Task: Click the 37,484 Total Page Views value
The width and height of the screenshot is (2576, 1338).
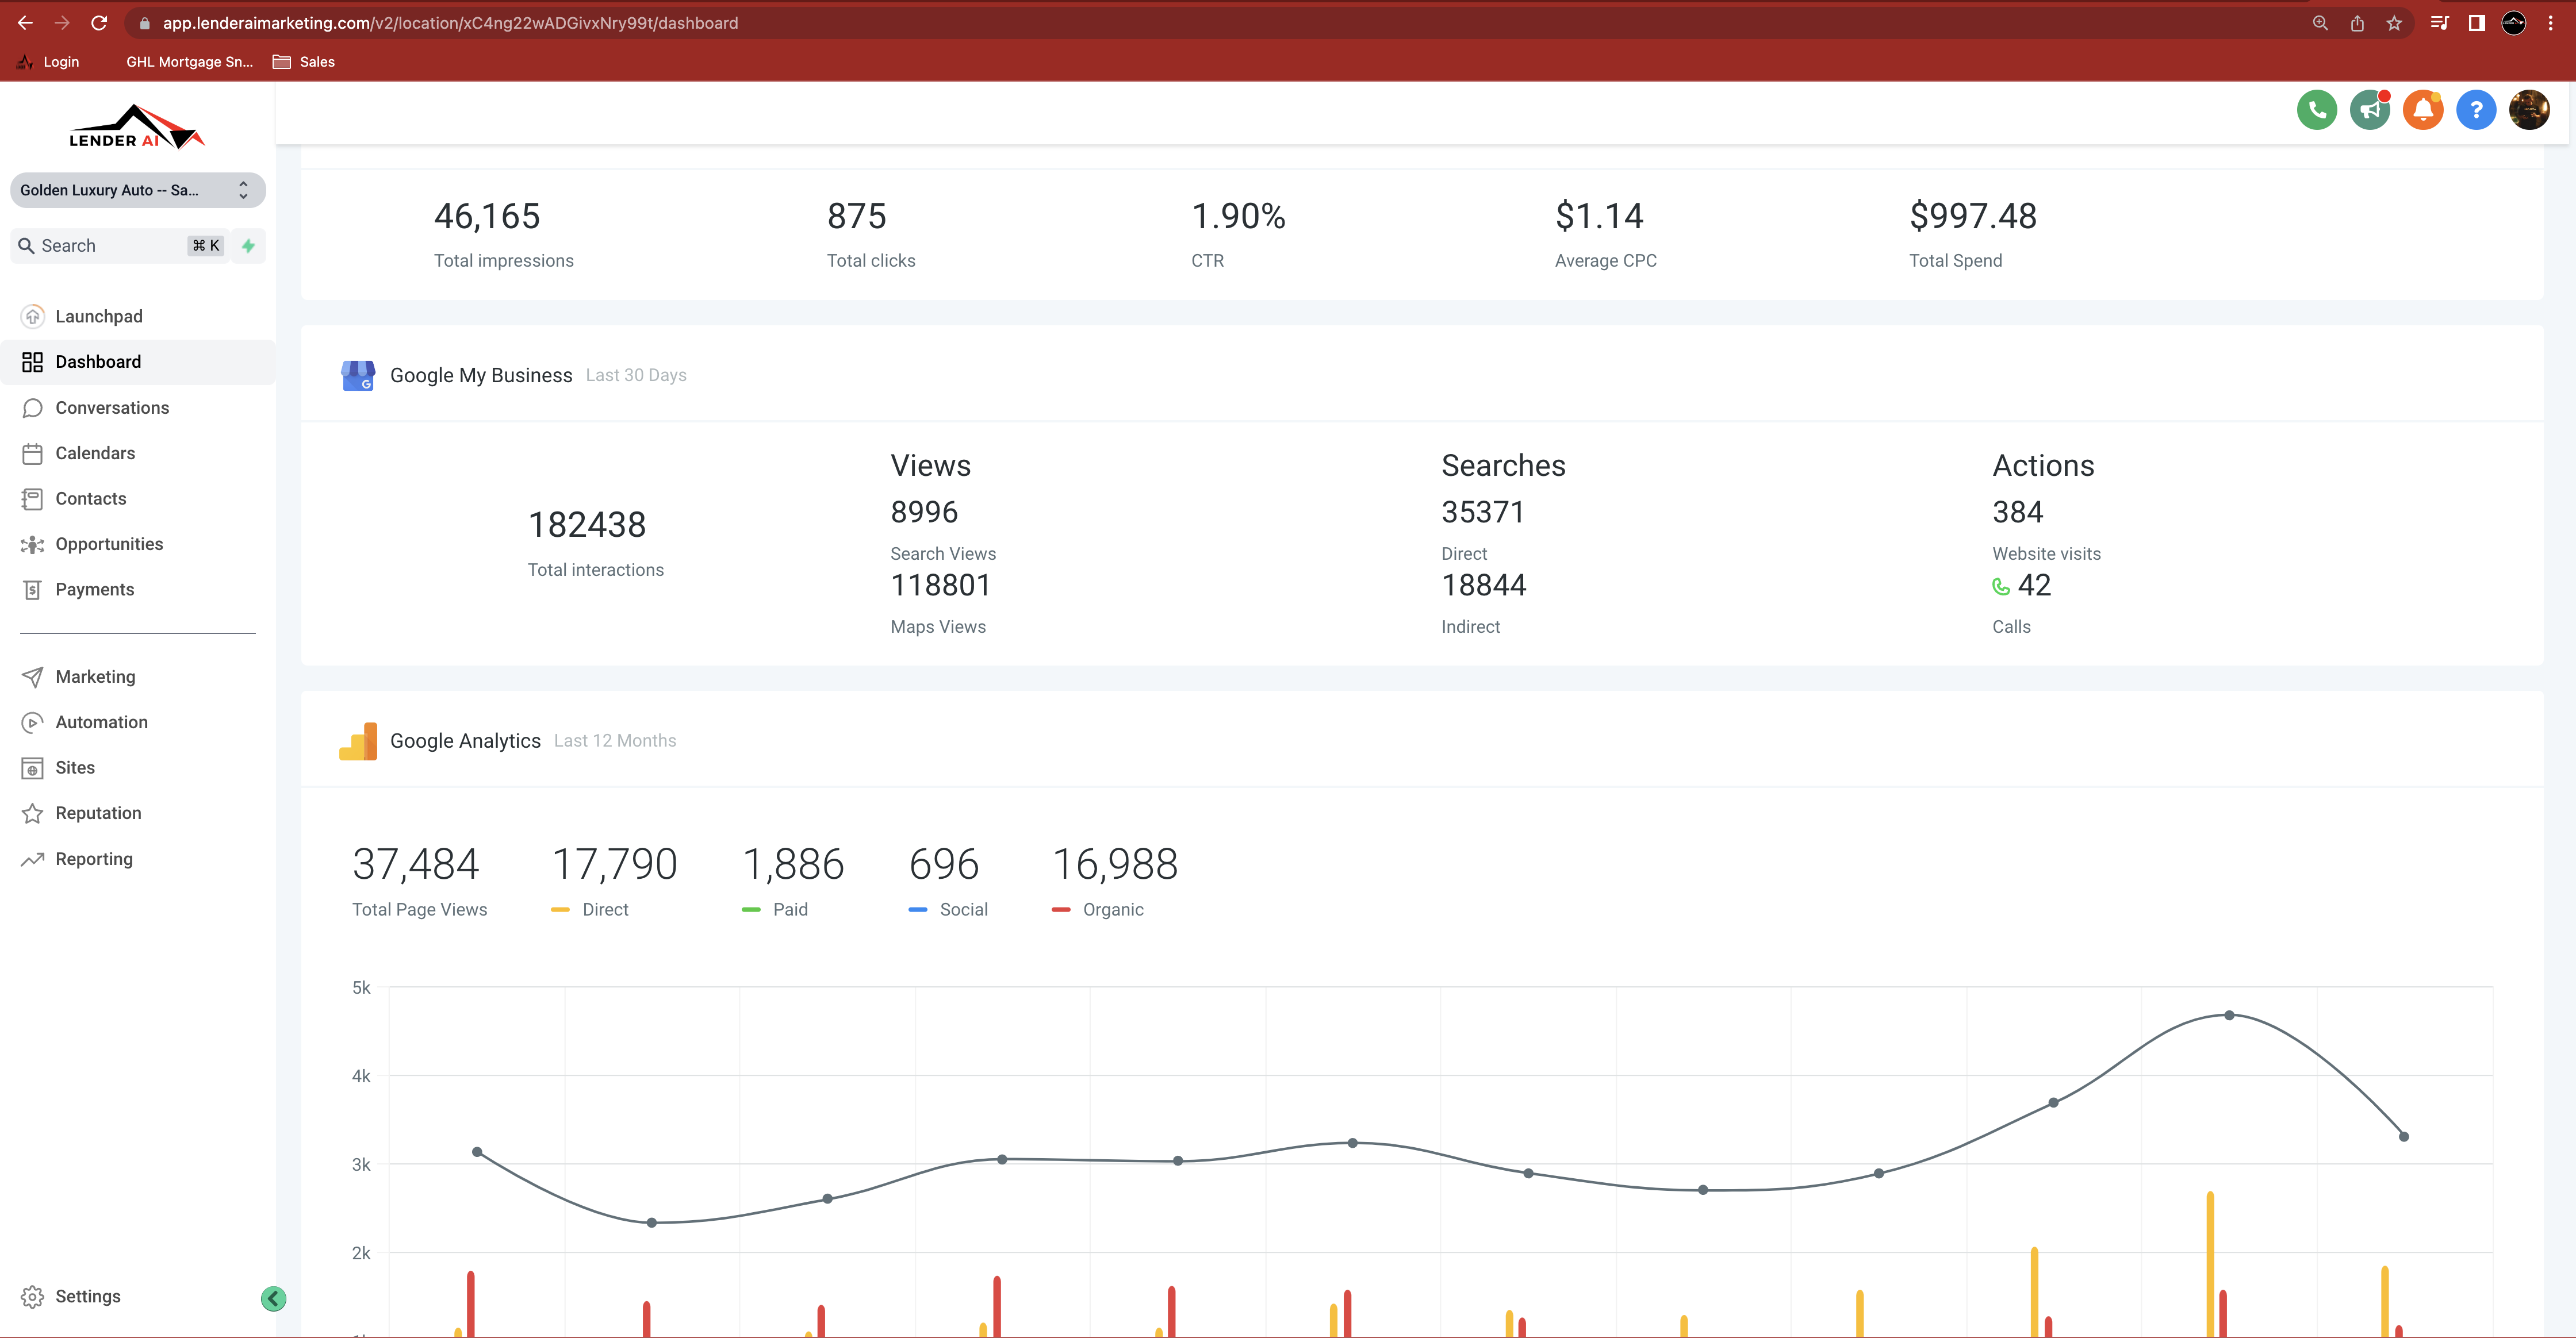Action: (x=416, y=864)
